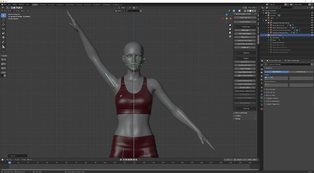
Task: Open the Render menu
Action: point(15,5)
